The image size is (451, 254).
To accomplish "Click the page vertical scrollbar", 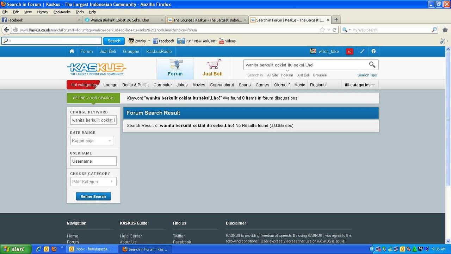I will click(448, 119).
